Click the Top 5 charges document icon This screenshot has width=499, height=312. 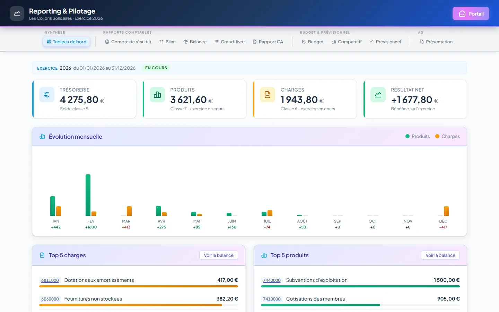click(x=42, y=255)
